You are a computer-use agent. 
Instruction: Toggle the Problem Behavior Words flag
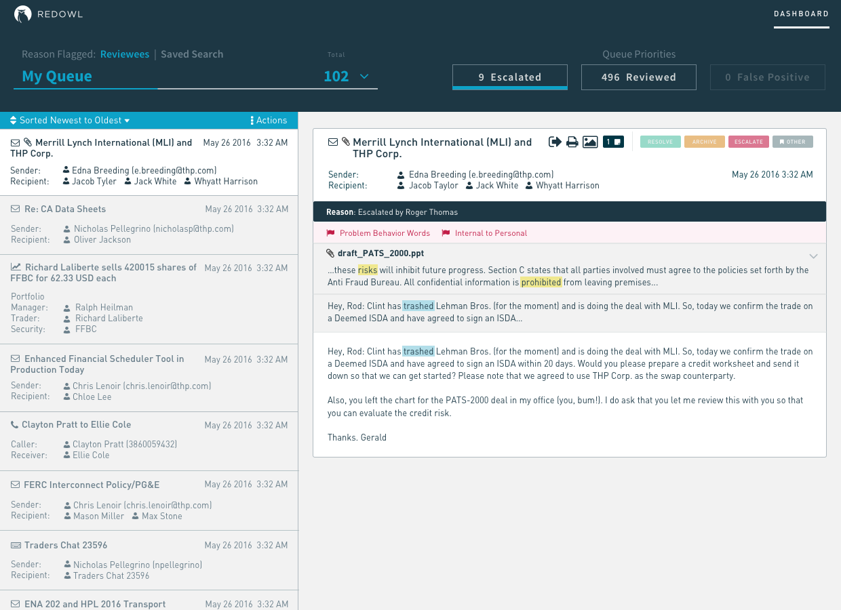pyautogui.click(x=331, y=233)
